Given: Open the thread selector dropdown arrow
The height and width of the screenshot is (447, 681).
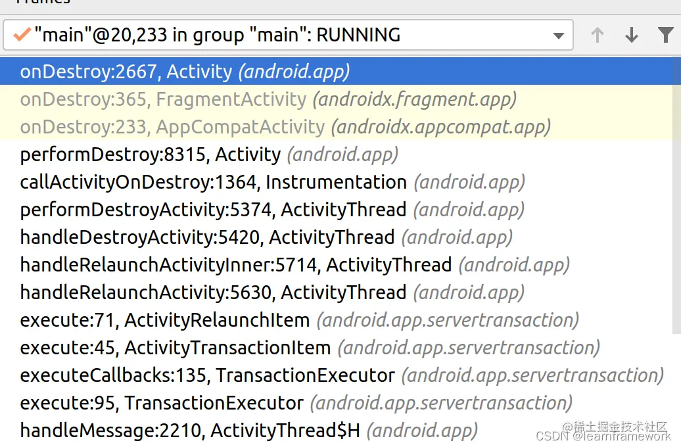Looking at the screenshot, I should tap(559, 35).
